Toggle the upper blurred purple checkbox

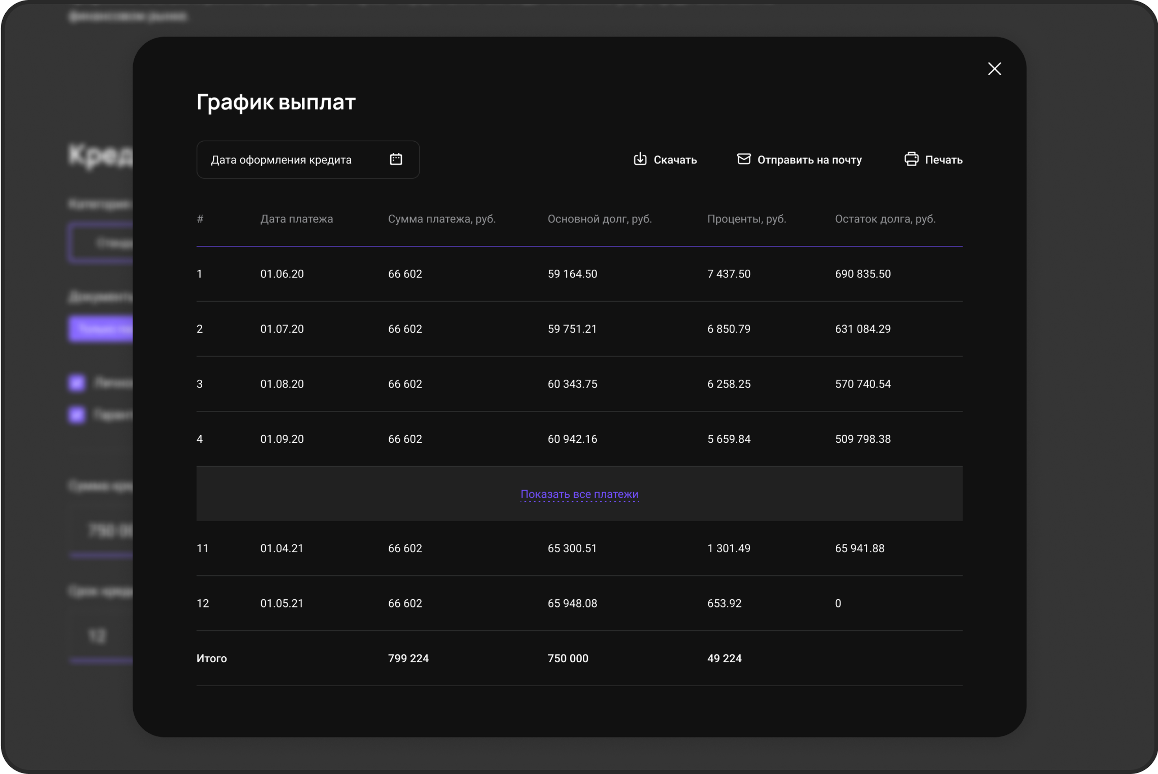[77, 383]
